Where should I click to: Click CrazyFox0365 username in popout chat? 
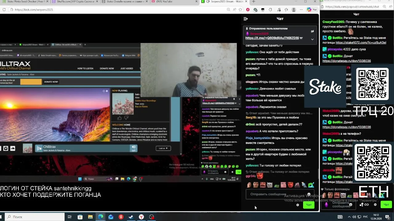[333, 22]
